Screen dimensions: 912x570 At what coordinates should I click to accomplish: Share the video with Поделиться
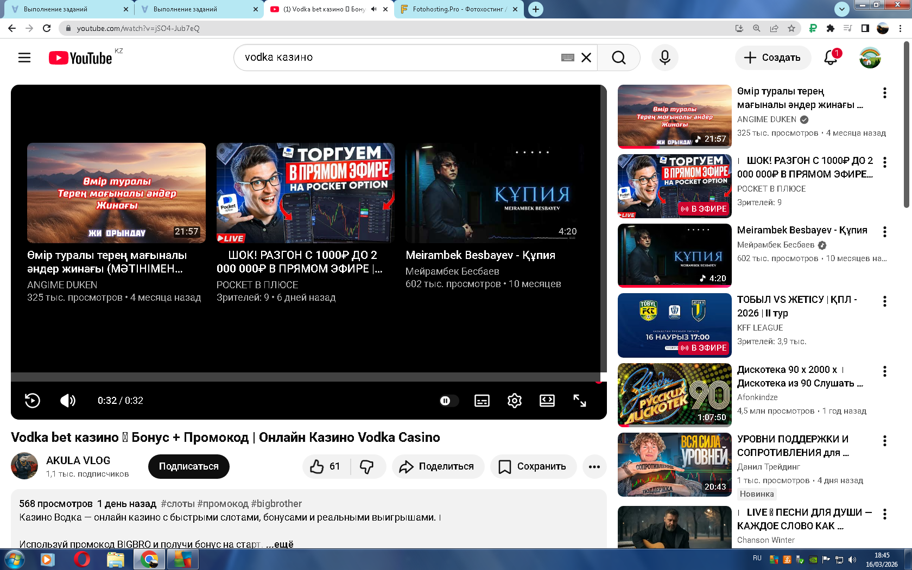click(438, 466)
